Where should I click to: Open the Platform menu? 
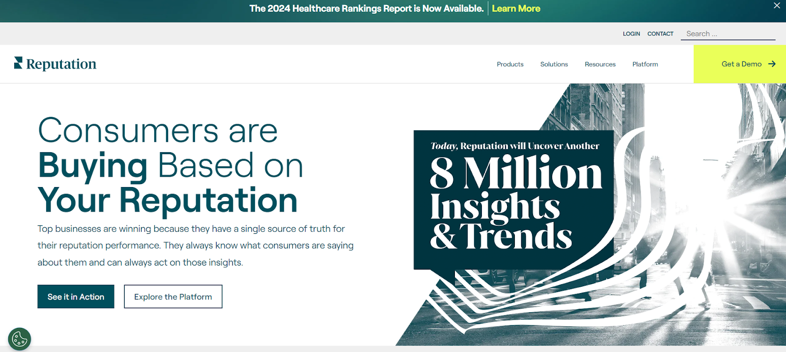click(645, 64)
